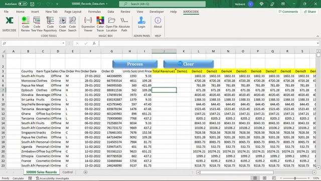Click cell containing Singapore

click(28, 133)
